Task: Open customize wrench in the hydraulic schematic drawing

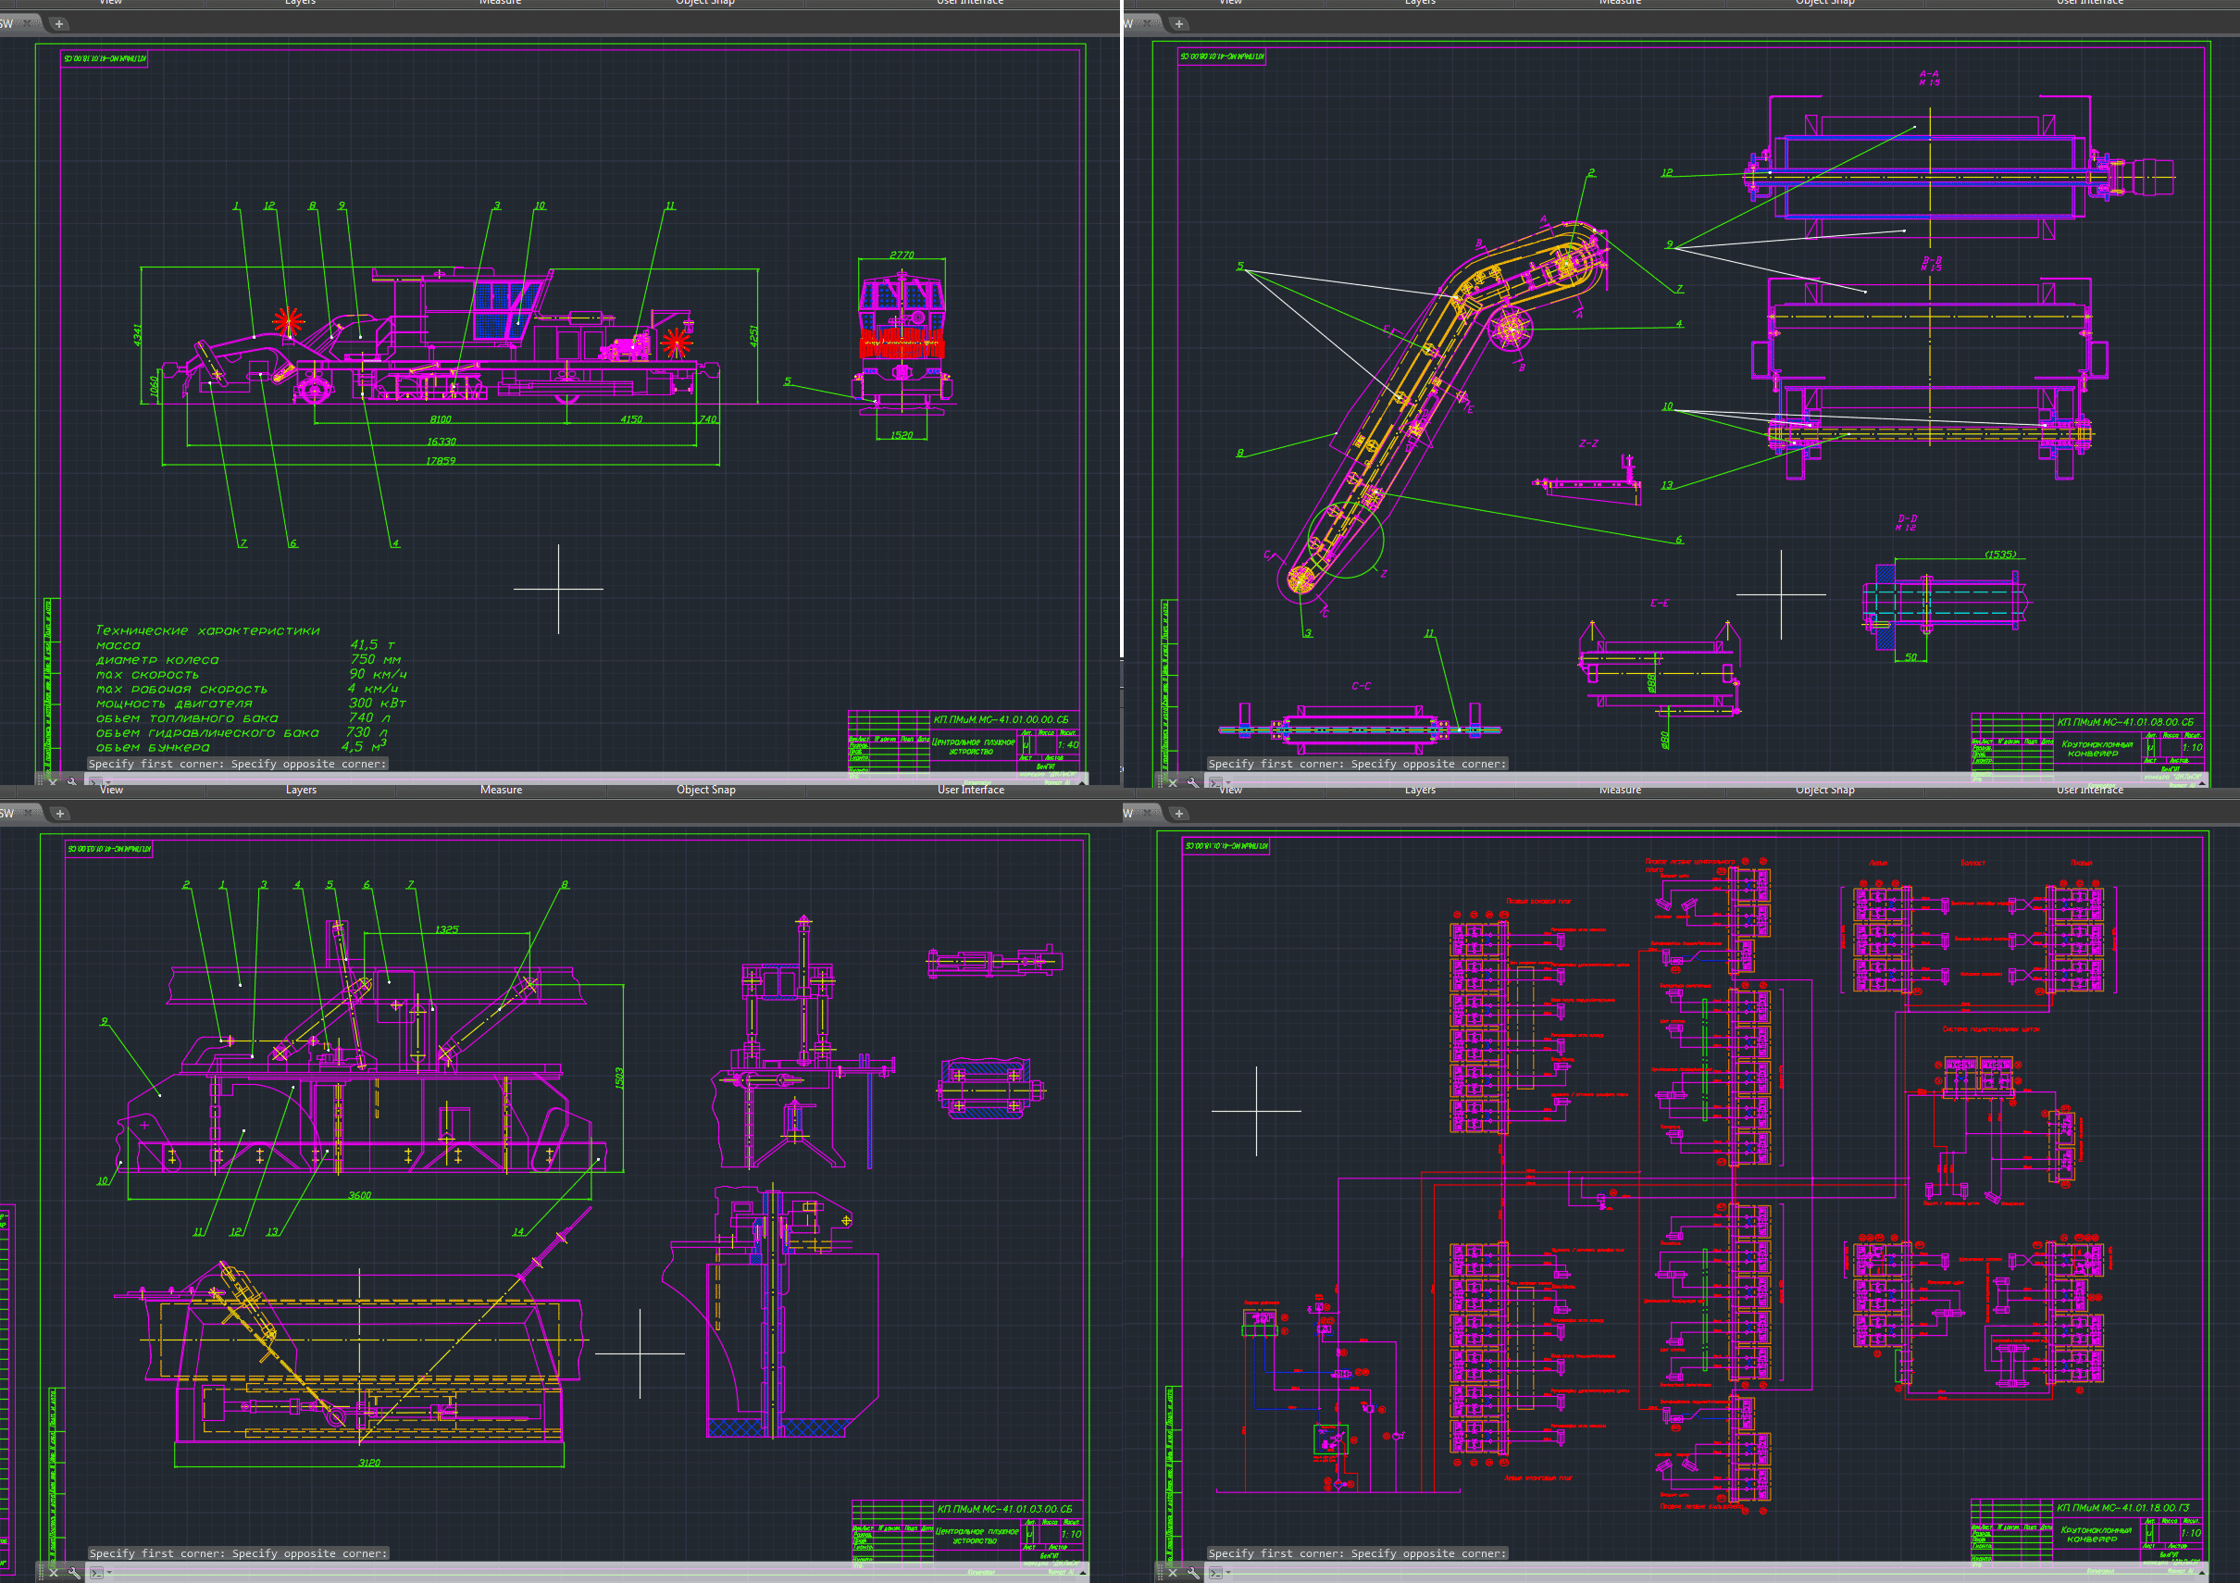Action: point(1193,1572)
